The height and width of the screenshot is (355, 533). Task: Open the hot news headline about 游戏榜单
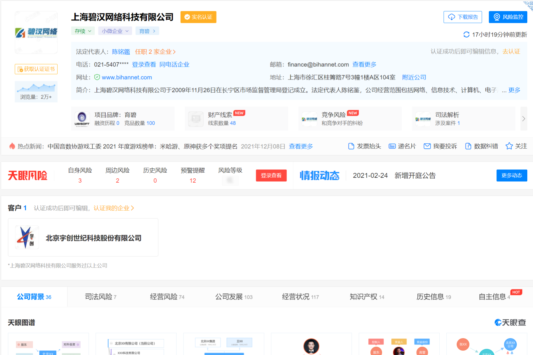(x=143, y=146)
